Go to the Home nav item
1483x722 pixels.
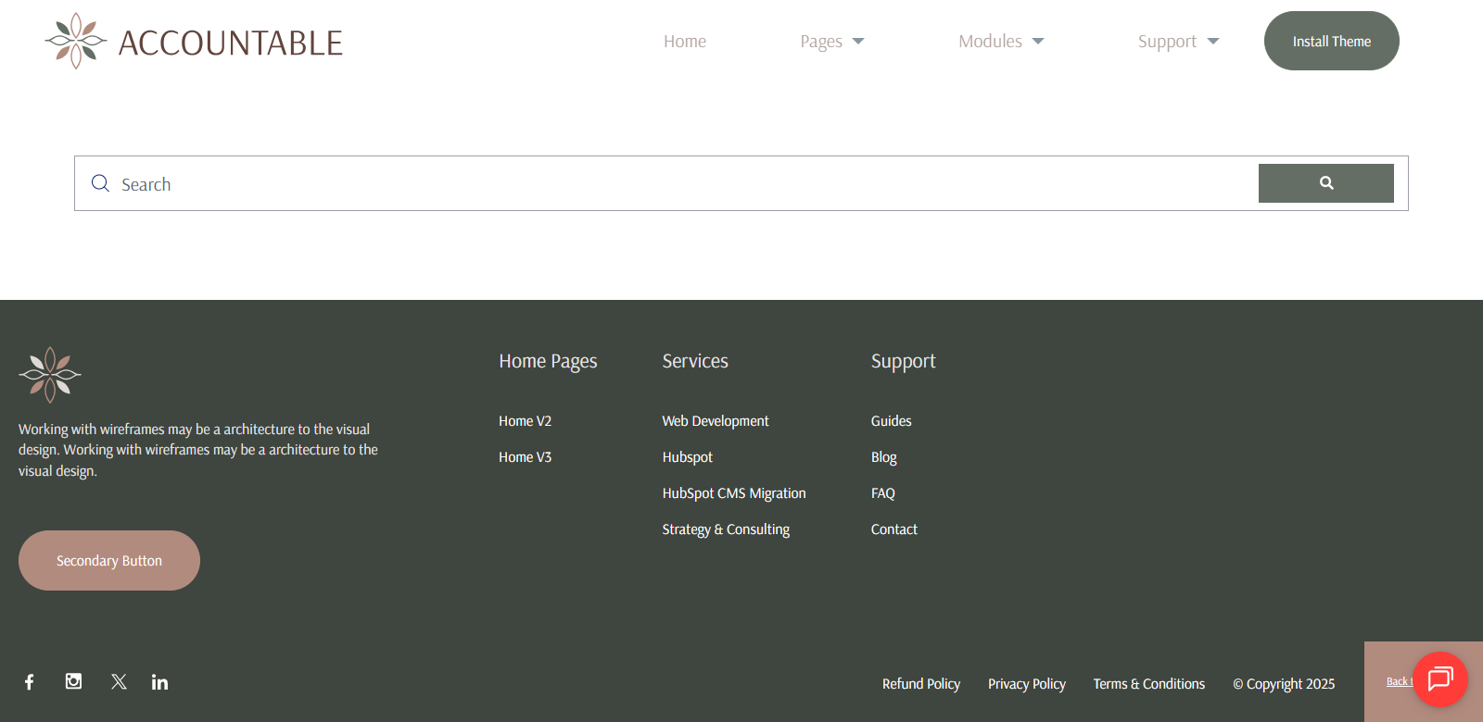685,42
